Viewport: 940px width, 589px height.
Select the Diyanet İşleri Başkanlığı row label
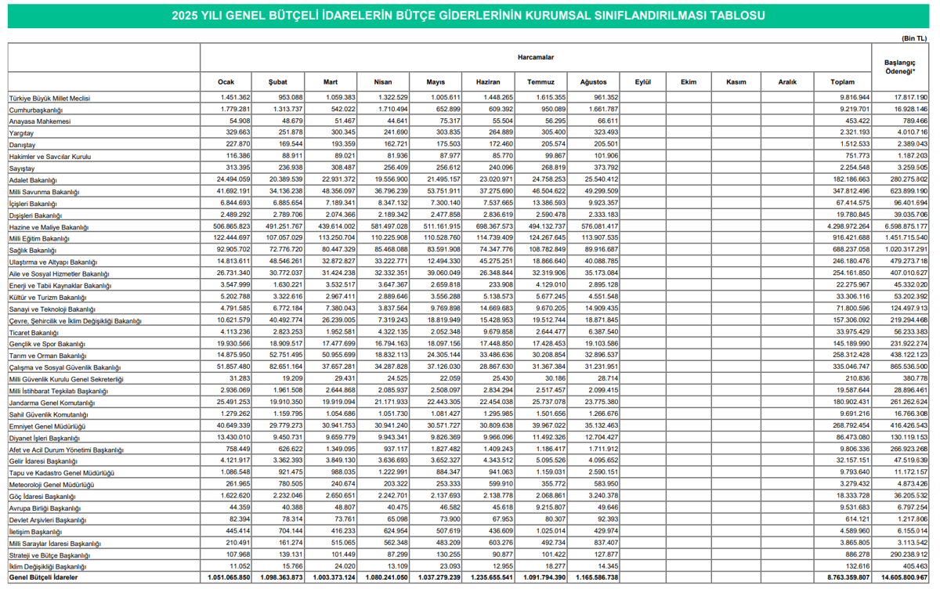pos(45,439)
